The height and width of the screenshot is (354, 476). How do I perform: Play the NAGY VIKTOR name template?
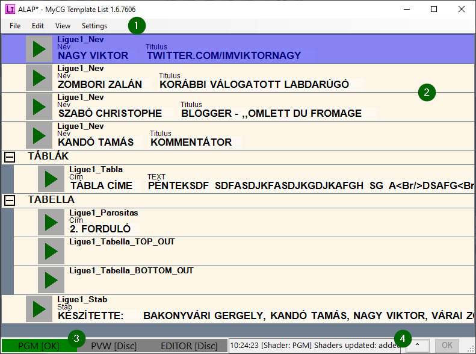[x=39, y=49]
